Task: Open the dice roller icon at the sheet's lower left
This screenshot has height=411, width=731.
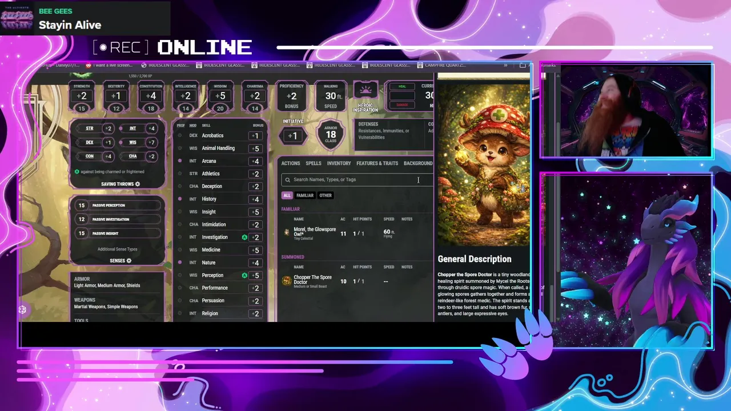Action: click(22, 309)
